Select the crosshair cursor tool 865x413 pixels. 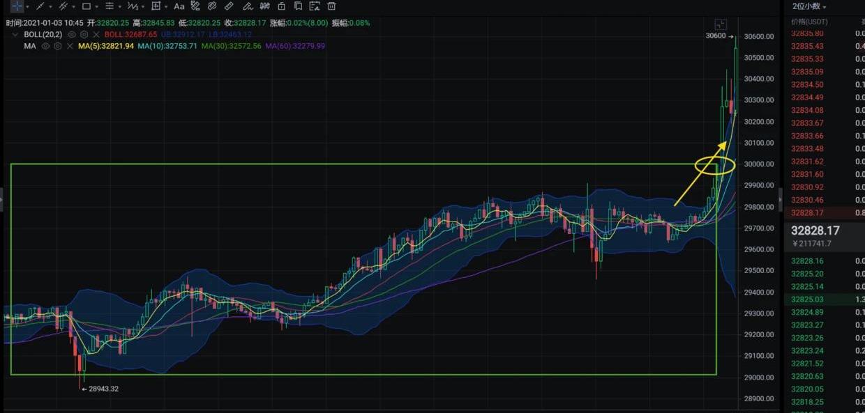(17, 6)
